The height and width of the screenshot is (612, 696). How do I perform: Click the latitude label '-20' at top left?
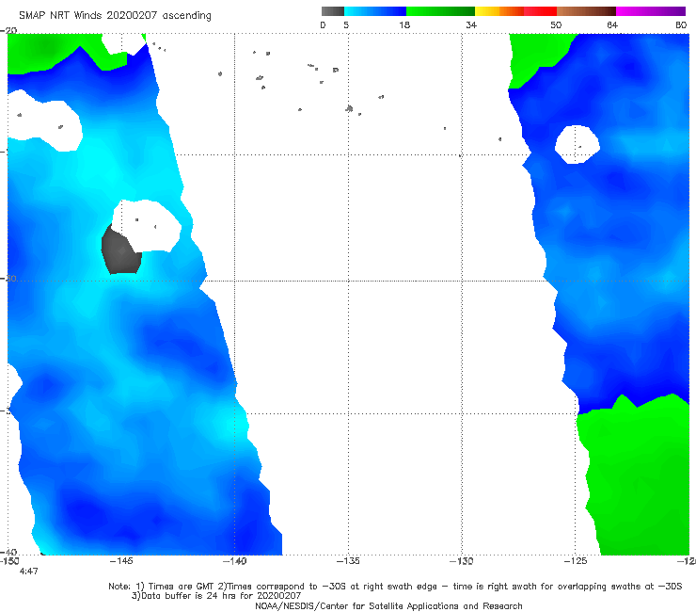[8, 30]
